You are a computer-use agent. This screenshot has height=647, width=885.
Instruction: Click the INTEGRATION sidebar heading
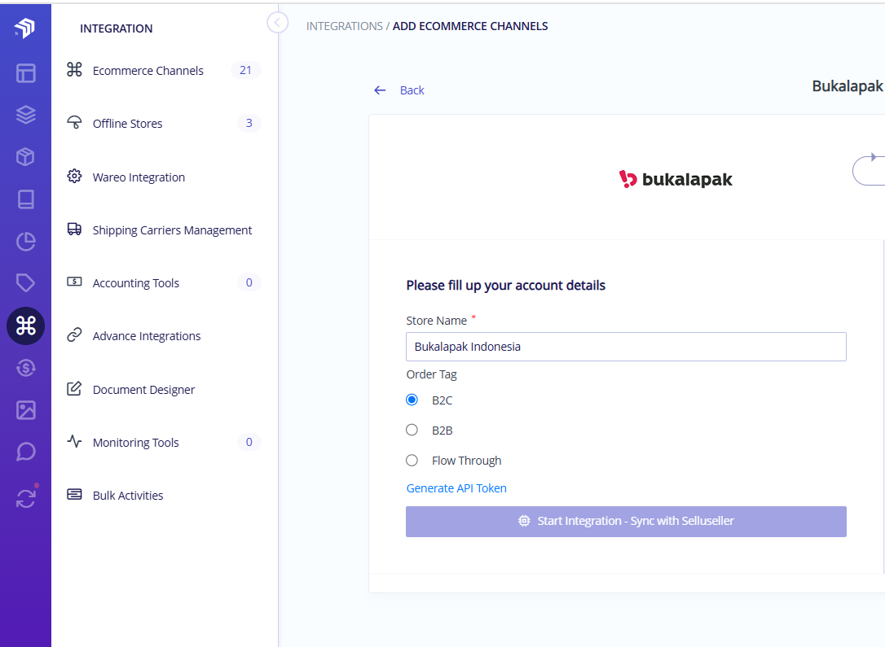pyautogui.click(x=117, y=28)
